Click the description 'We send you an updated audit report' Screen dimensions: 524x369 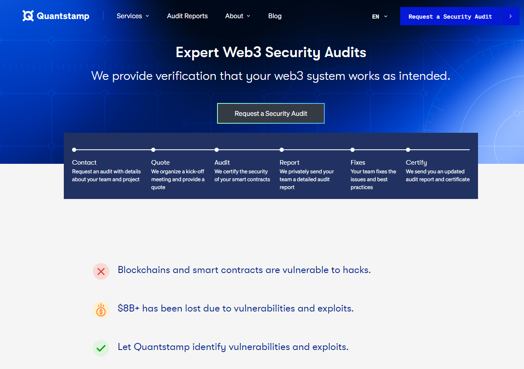[x=438, y=175]
